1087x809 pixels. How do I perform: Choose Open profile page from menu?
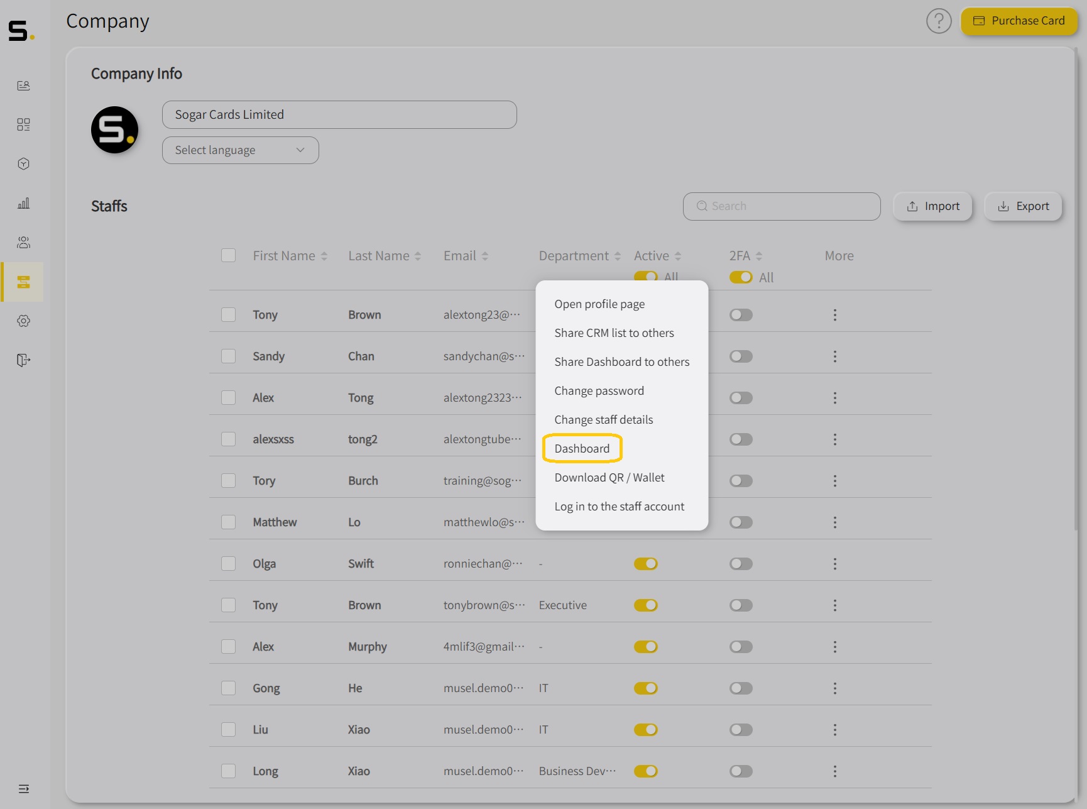click(x=621, y=304)
